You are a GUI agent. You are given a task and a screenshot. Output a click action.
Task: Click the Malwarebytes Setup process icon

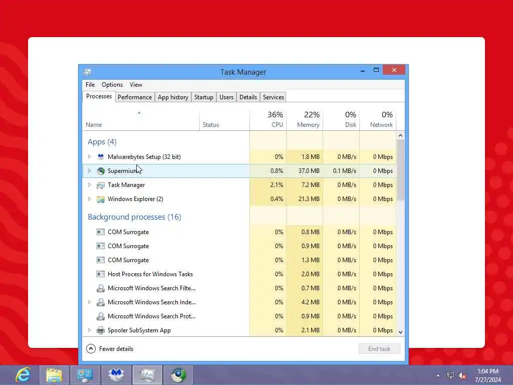tap(100, 157)
